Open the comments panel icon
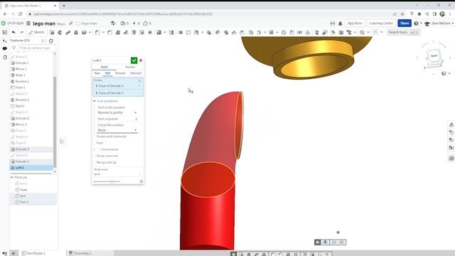 pyautogui.click(x=5, y=48)
